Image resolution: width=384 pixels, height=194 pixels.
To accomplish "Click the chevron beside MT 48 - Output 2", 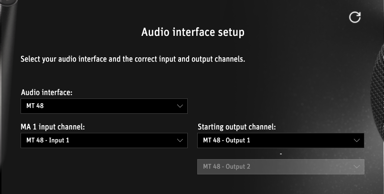I will [x=356, y=167].
